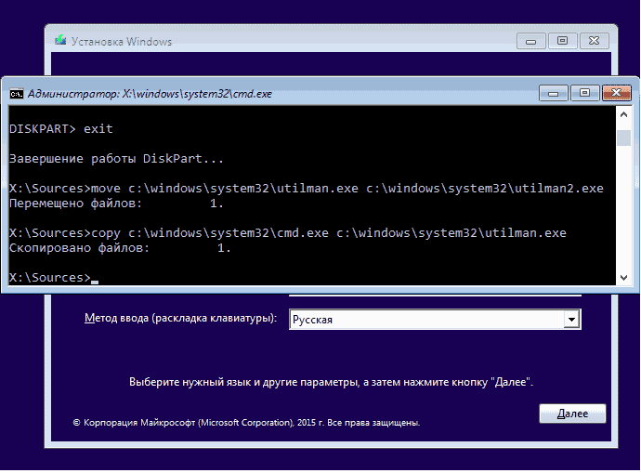Open the Русская keyboard layout dropdown

click(x=435, y=320)
